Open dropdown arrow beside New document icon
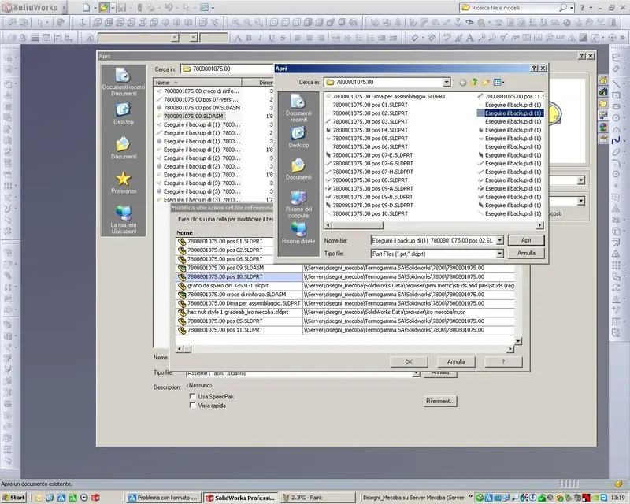Screen dimensions: 630x504 [94, 7]
